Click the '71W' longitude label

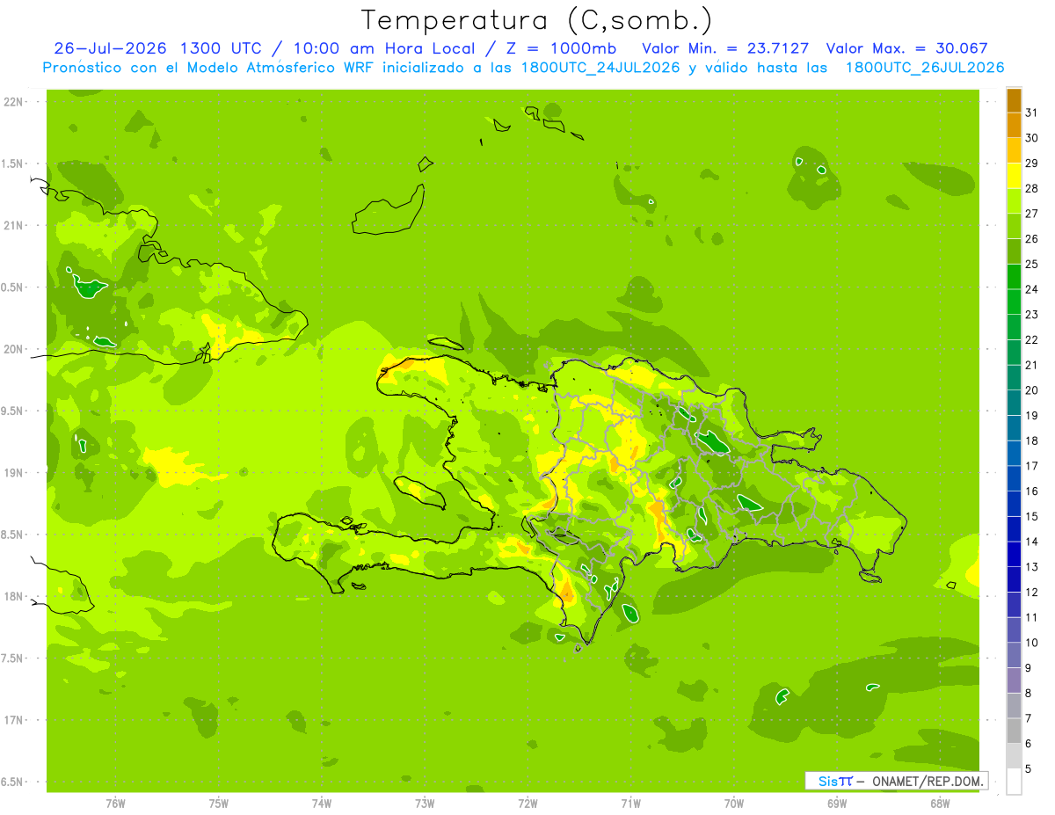point(630,804)
